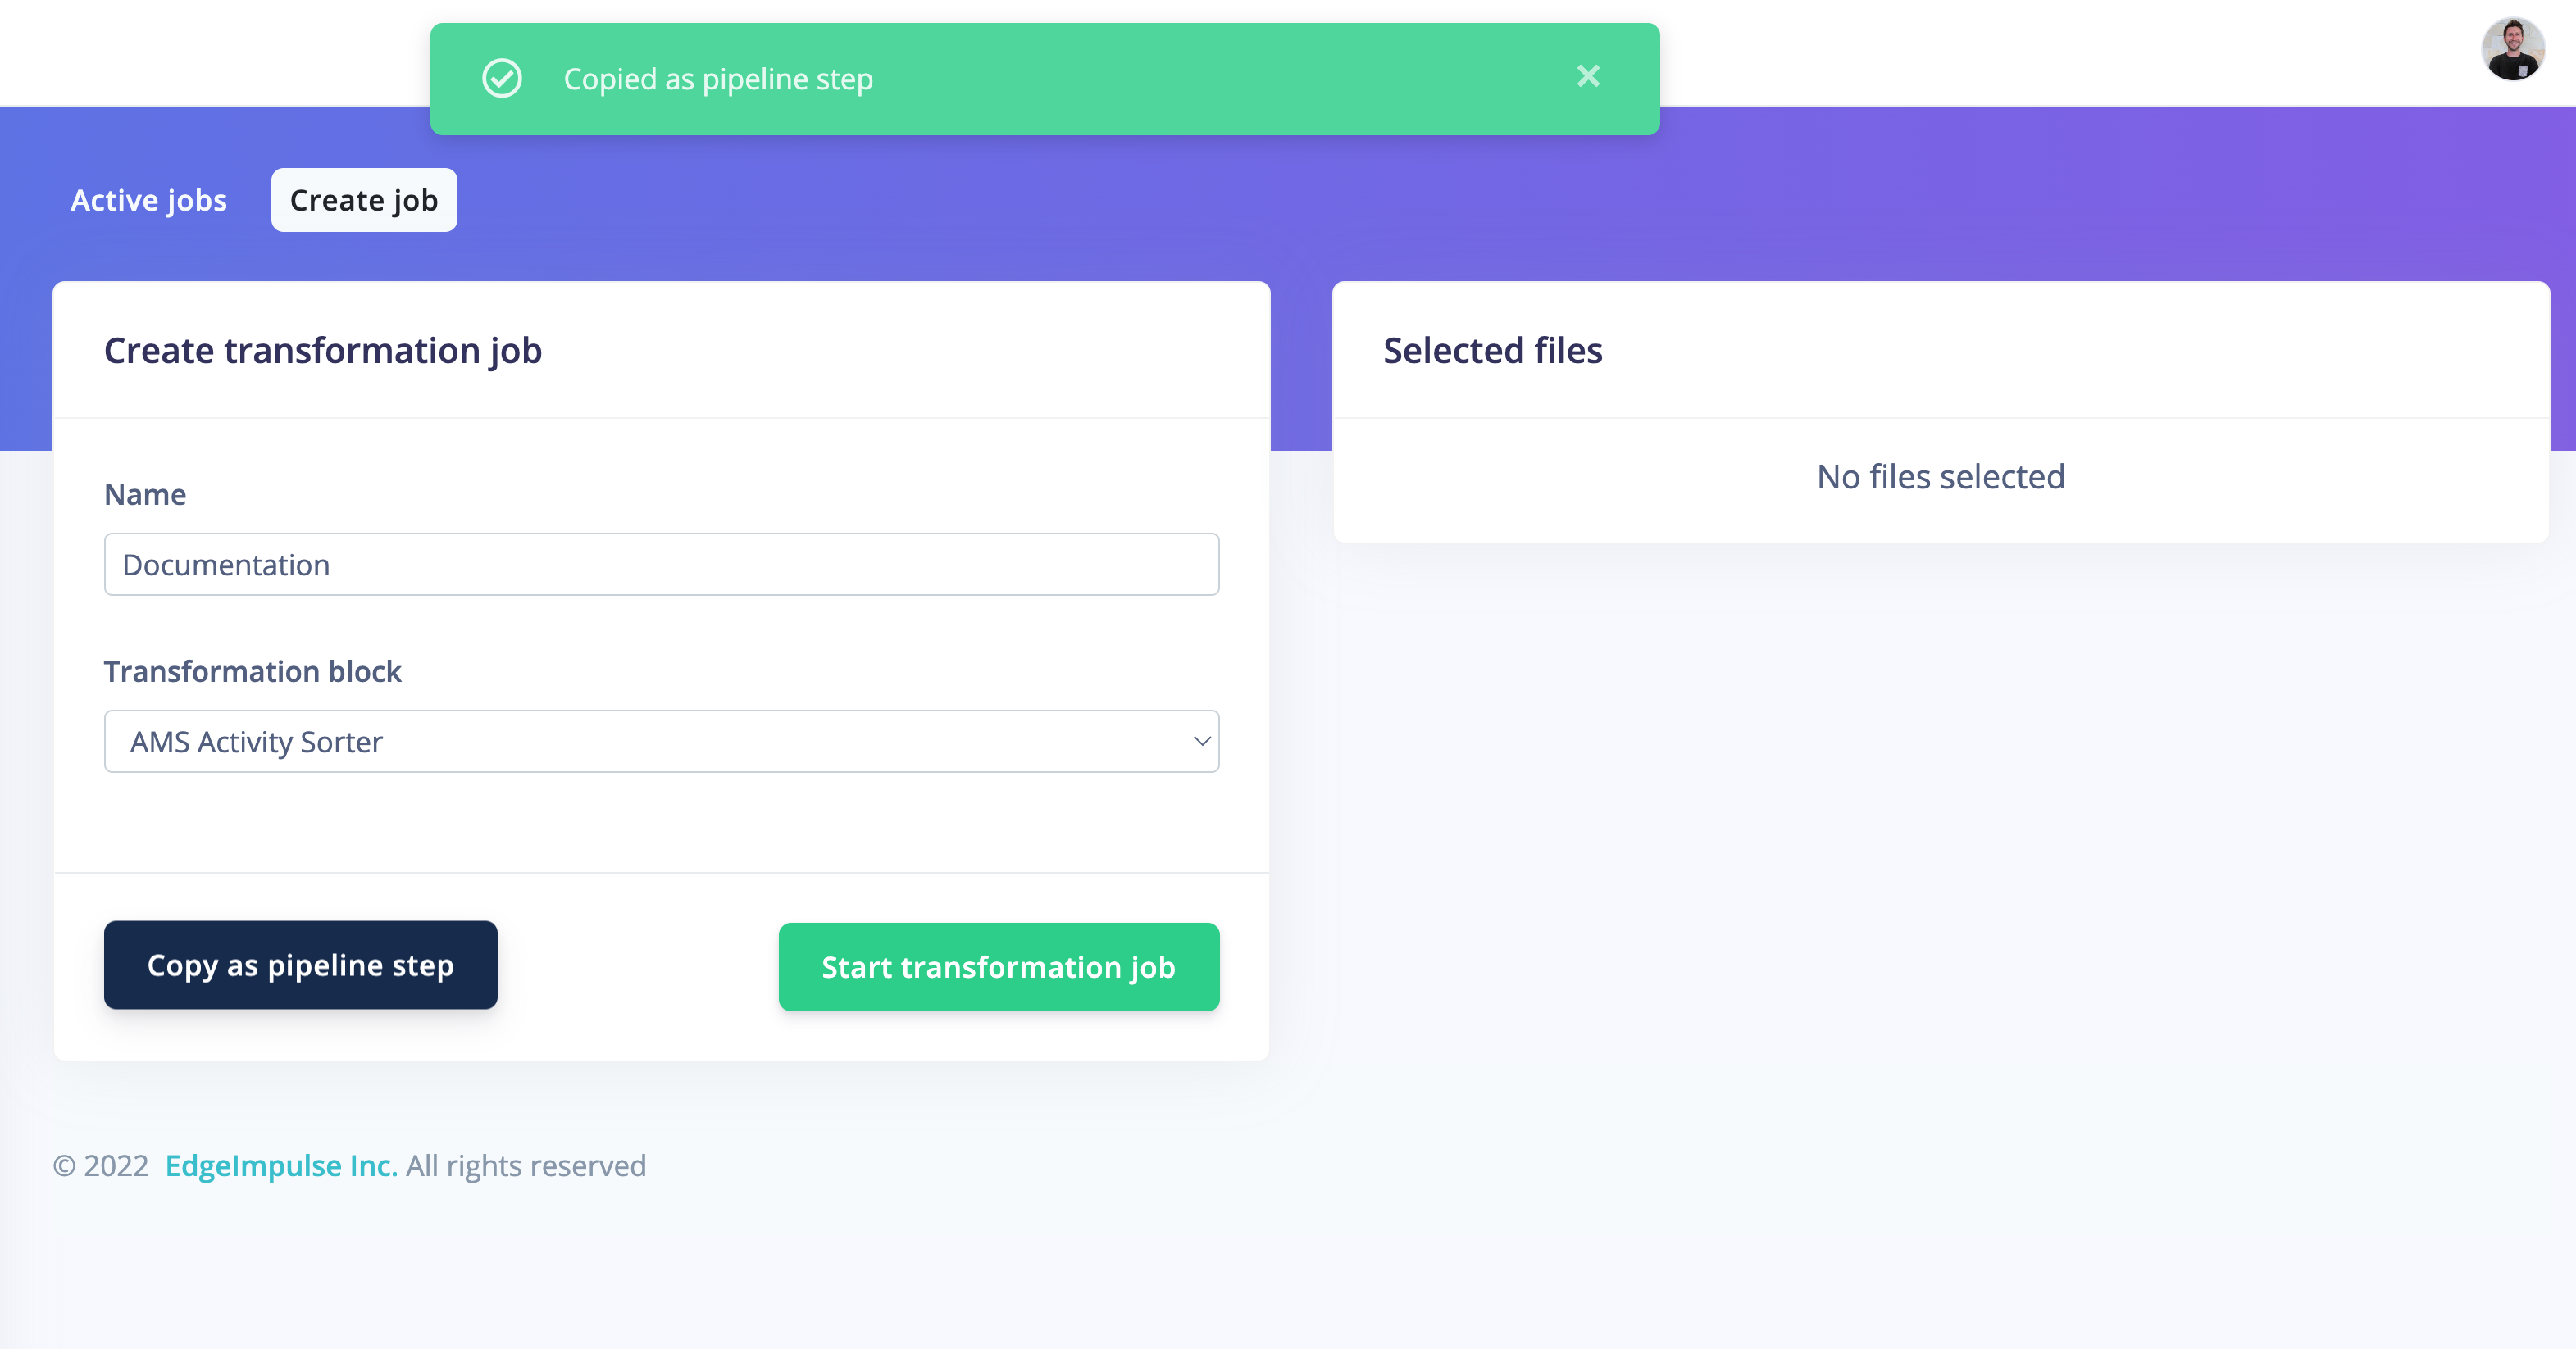
Task: Click the green checkmark success icon
Action: click(502, 78)
